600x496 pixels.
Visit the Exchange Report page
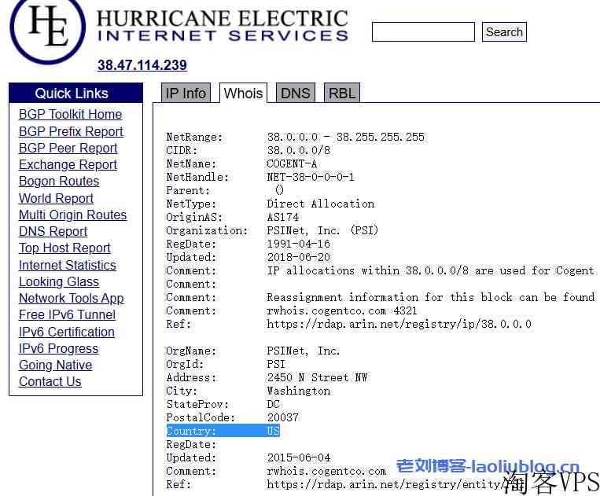pos(68,164)
